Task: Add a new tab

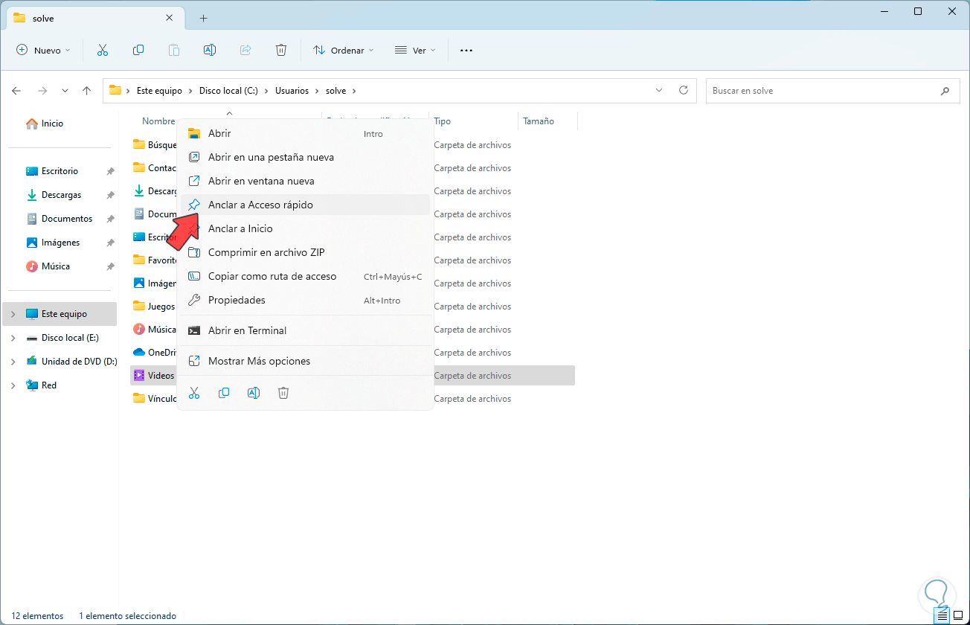Action: (203, 18)
